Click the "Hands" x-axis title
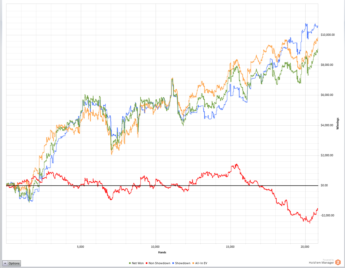Viewport: 345px width, 268px height. pos(162,252)
